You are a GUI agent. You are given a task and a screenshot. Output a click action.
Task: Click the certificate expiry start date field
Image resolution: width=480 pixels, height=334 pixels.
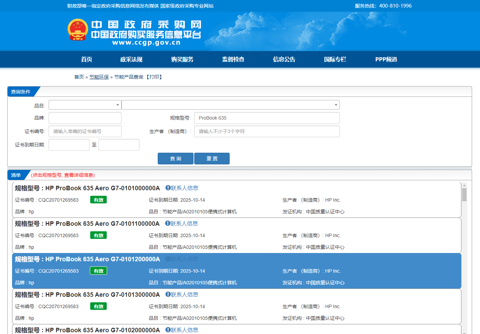pyautogui.click(x=69, y=145)
